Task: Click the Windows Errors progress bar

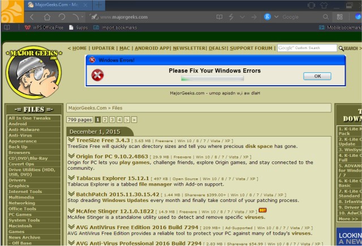Action: (x=212, y=79)
